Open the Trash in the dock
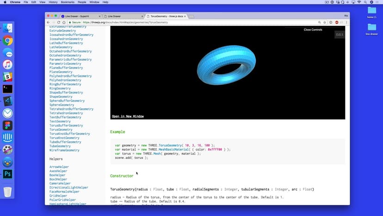This screenshot has width=383, height=216. click(7, 191)
